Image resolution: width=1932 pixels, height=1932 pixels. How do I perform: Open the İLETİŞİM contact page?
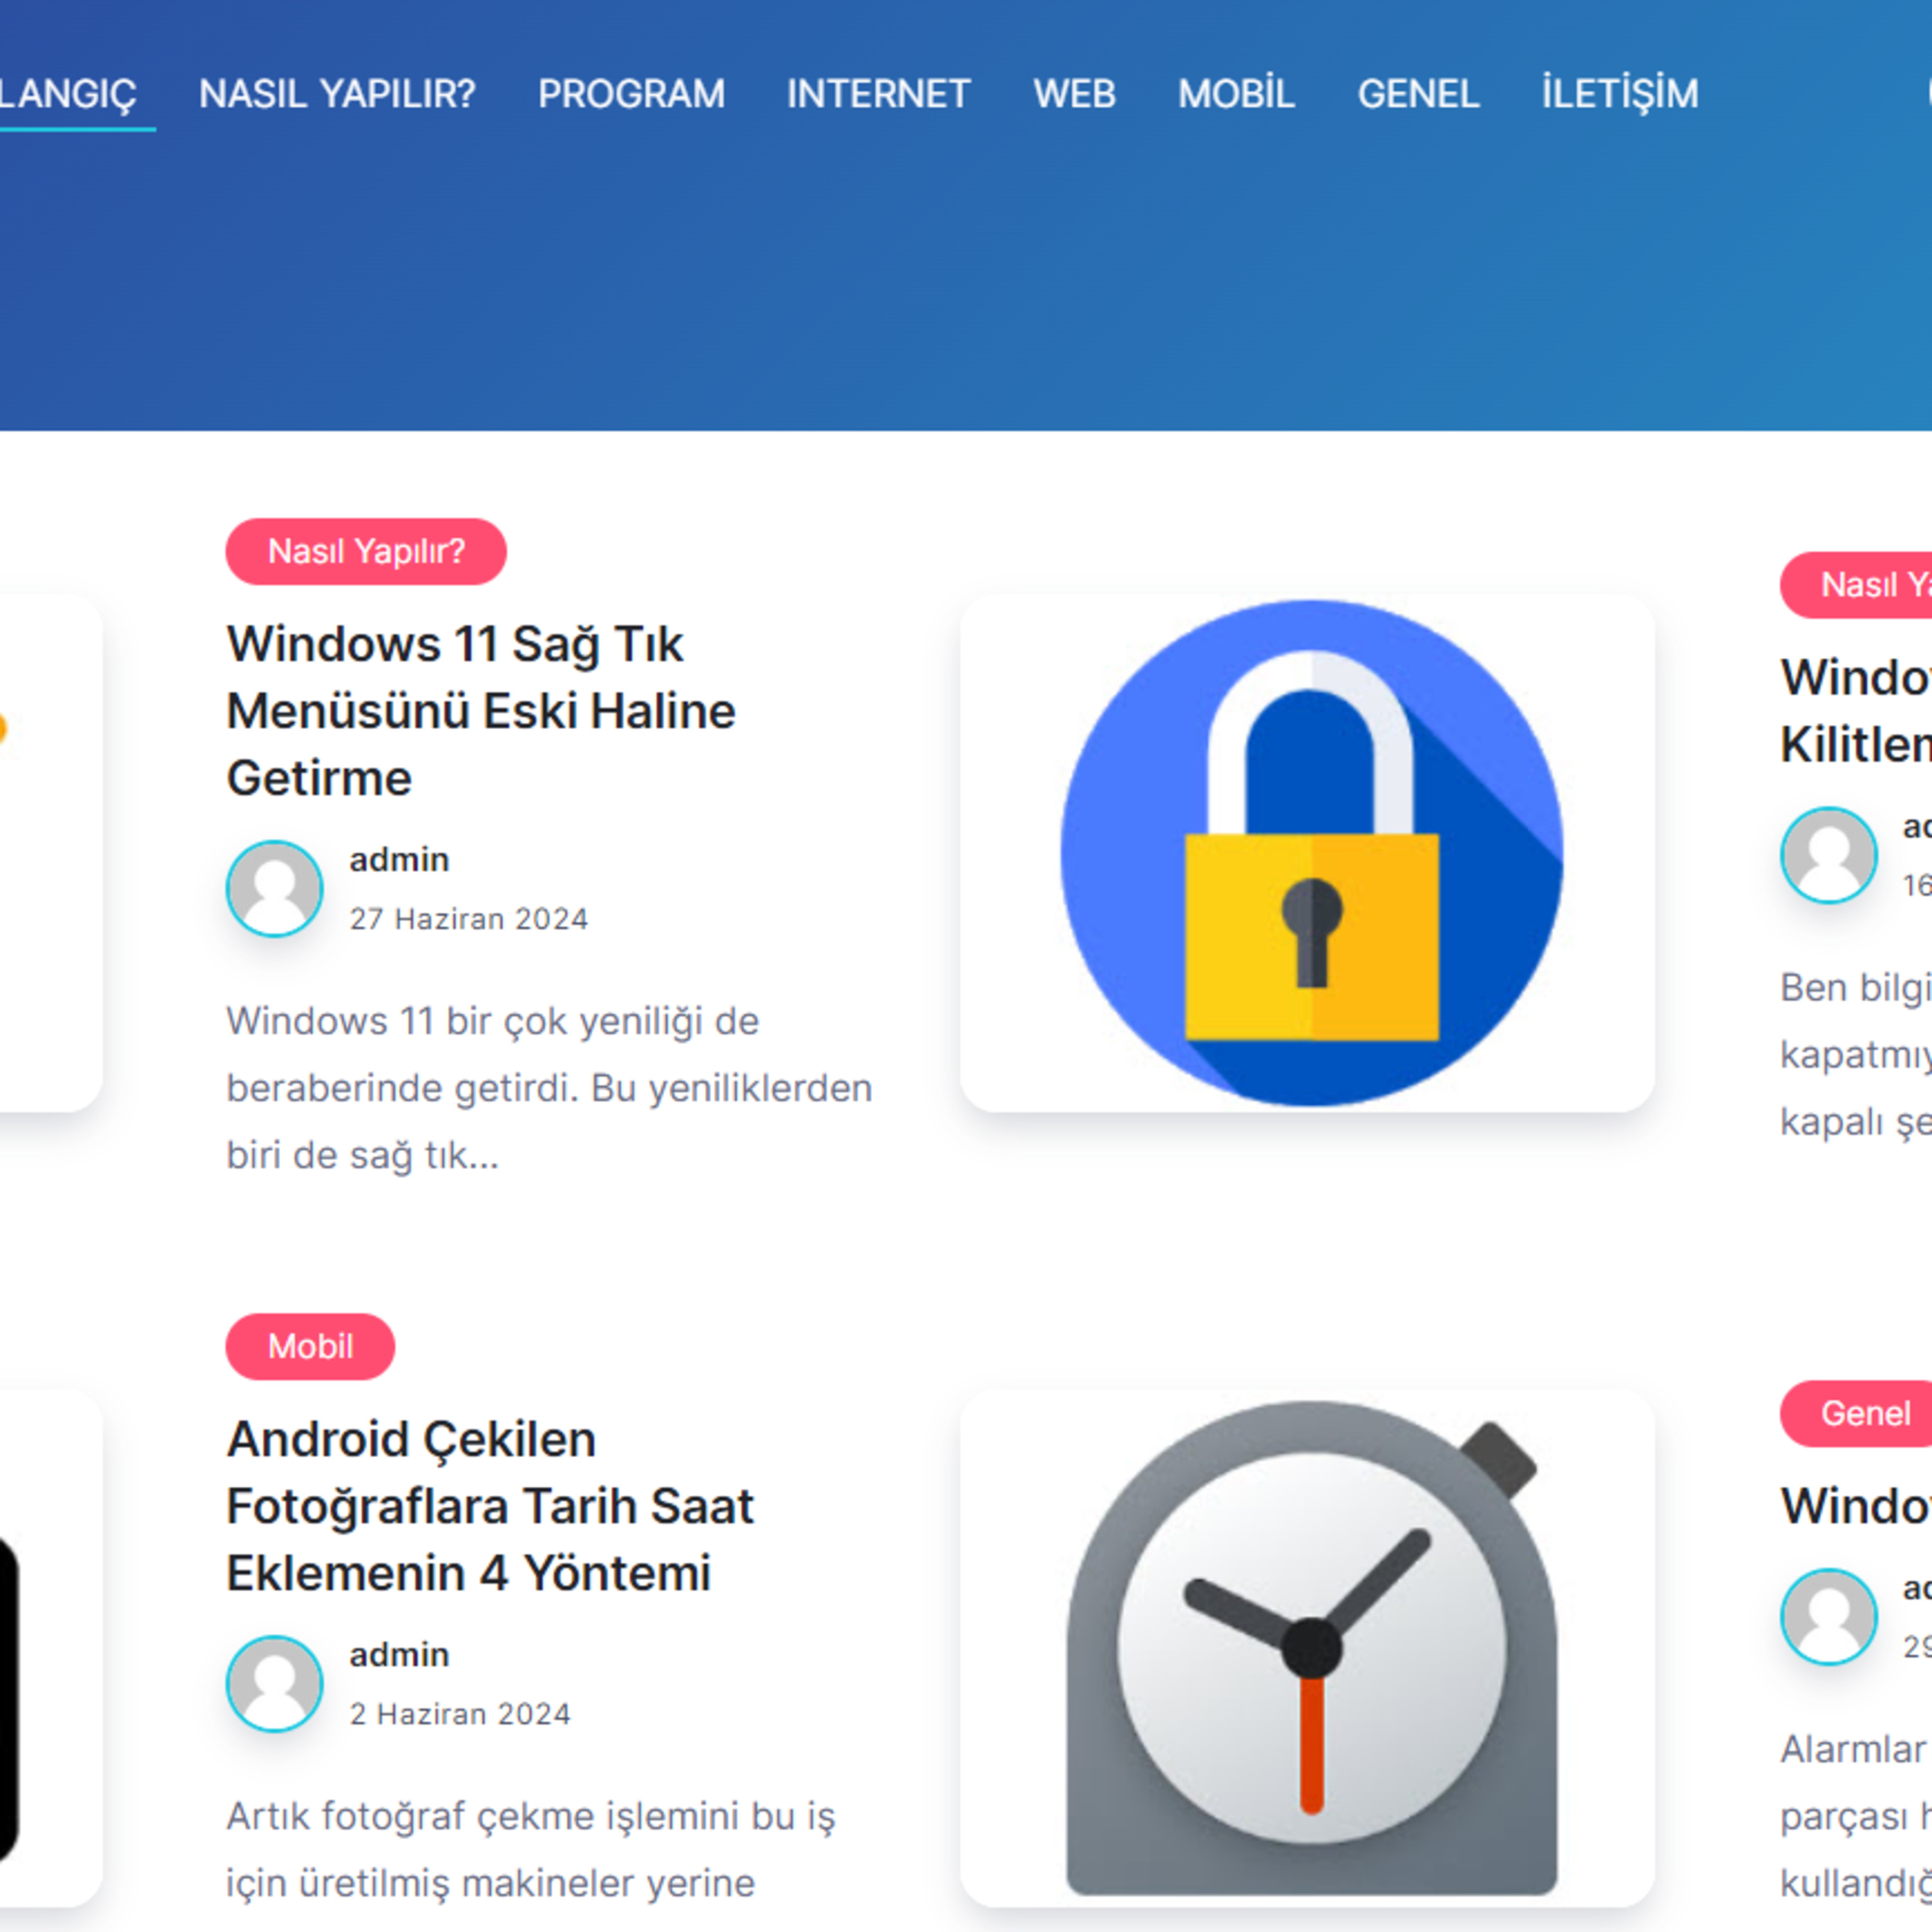[1619, 94]
